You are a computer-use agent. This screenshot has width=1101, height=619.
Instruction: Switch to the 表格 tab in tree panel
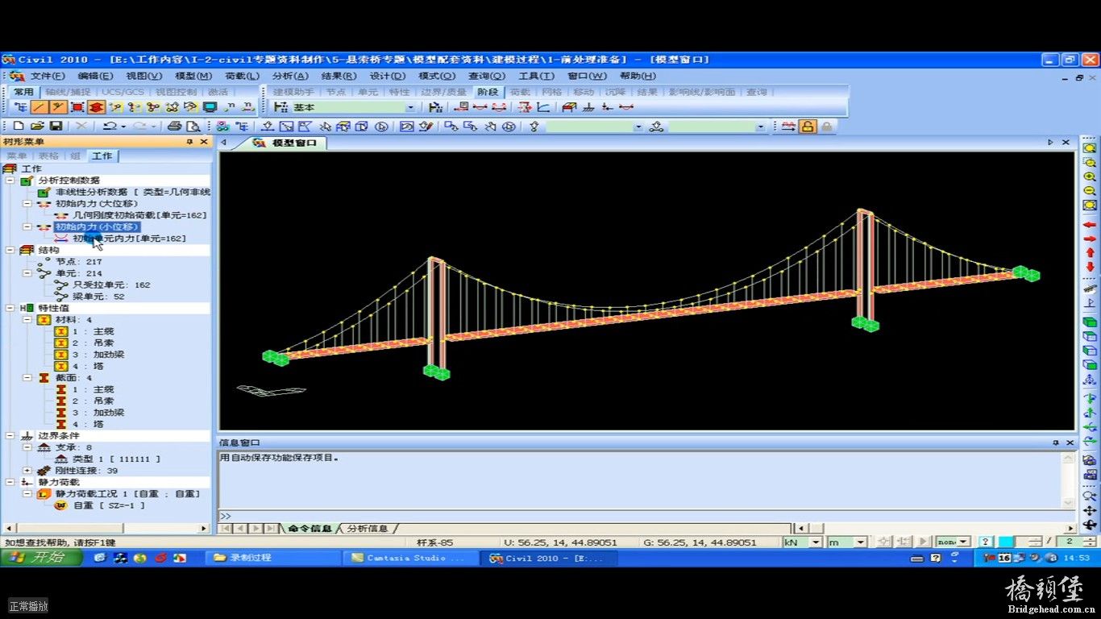[x=48, y=156]
